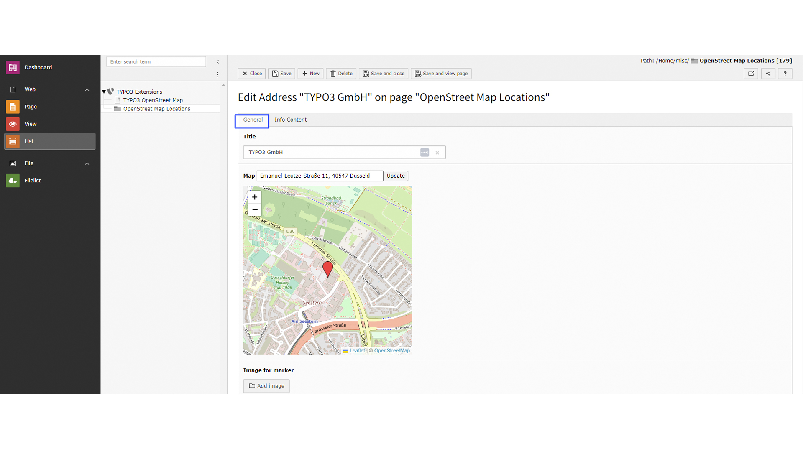
Task: Select the General tab
Action: click(253, 120)
